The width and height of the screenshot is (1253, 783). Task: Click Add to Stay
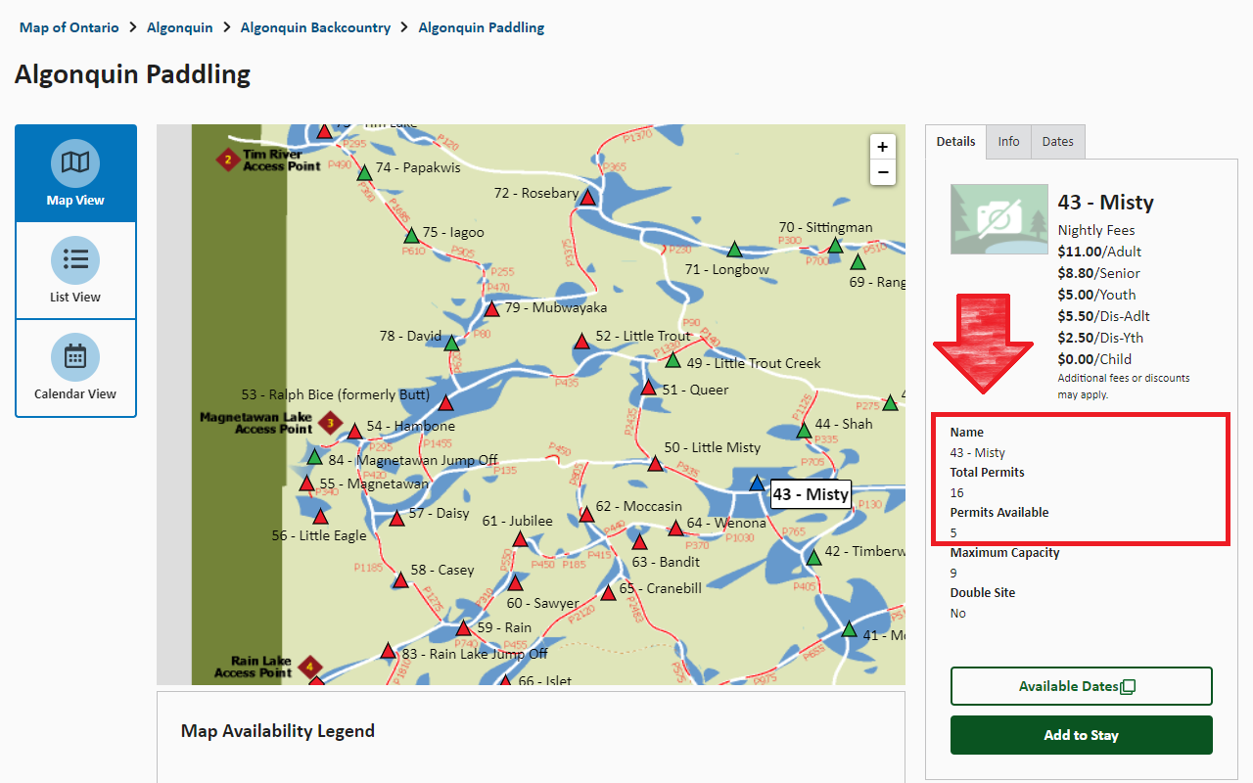point(1081,735)
